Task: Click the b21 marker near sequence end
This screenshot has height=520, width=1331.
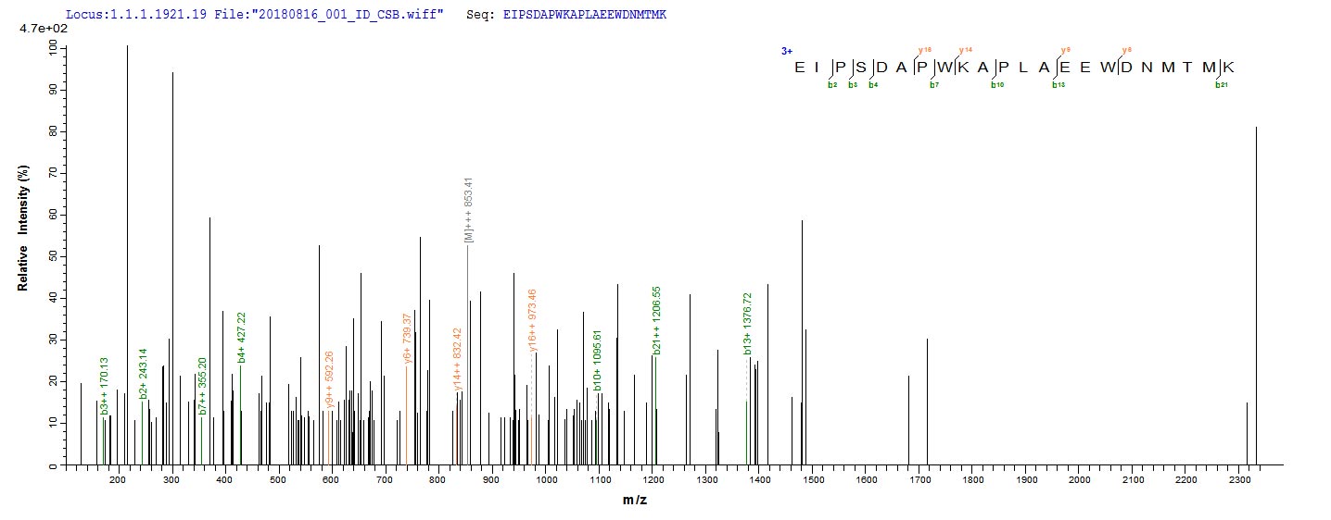Action: point(1222,85)
